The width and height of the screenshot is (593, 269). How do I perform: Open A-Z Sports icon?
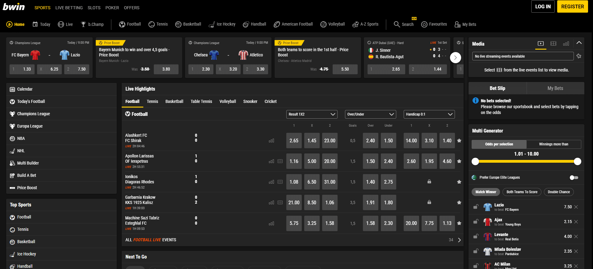pos(355,24)
